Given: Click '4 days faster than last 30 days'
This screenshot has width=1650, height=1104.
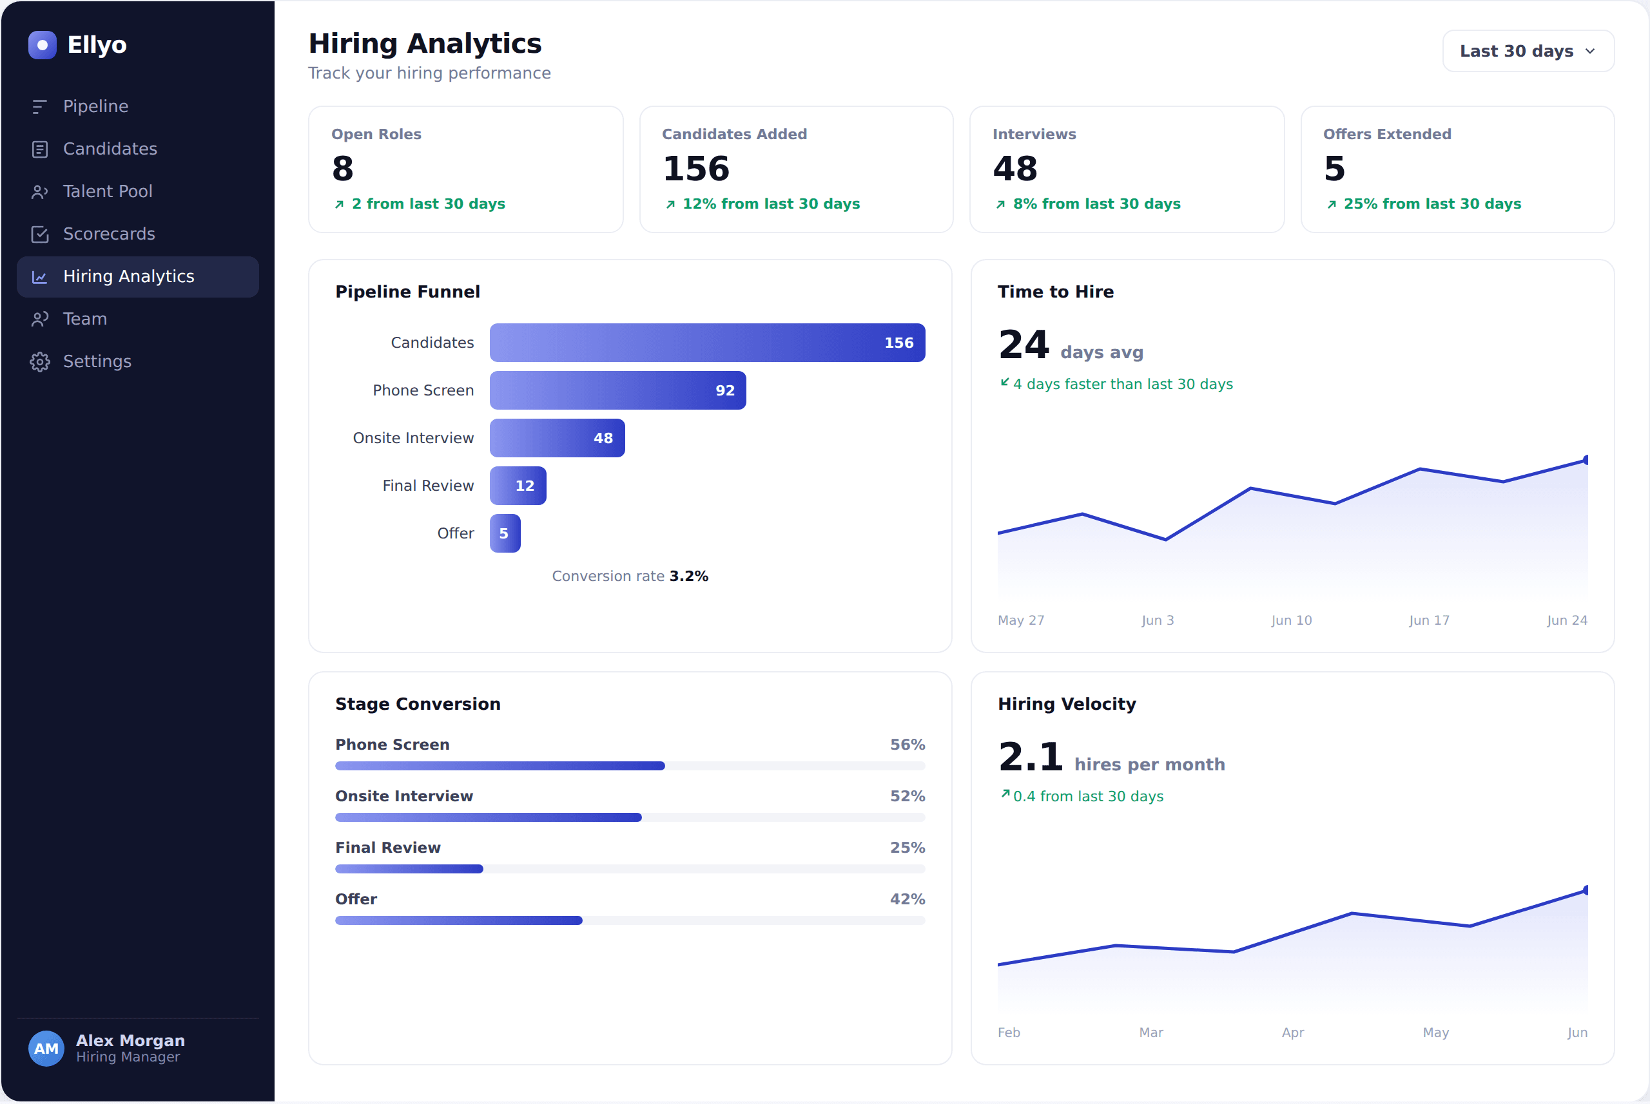Looking at the screenshot, I should tap(1123, 385).
